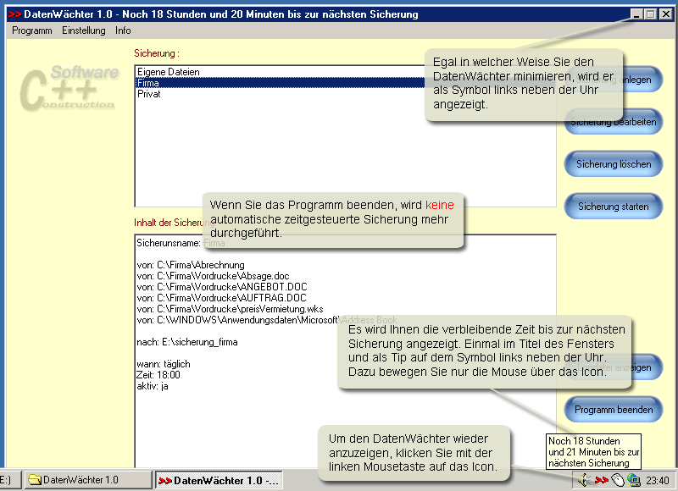Image resolution: width=678 pixels, height=491 pixels.
Task: Click the network computer tray icon
Action: click(633, 480)
